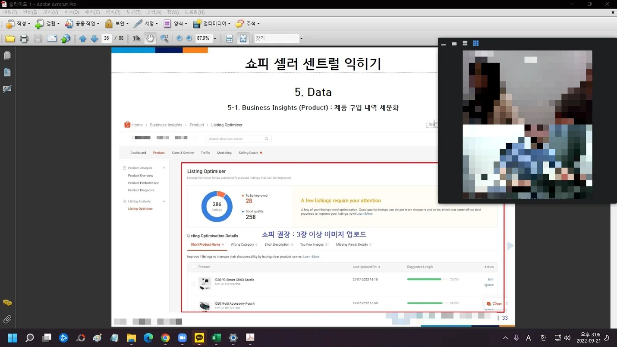The height and width of the screenshot is (347, 617).
Task: Select the Hand tool
Action: pyautogui.click(x=150, y=38)
